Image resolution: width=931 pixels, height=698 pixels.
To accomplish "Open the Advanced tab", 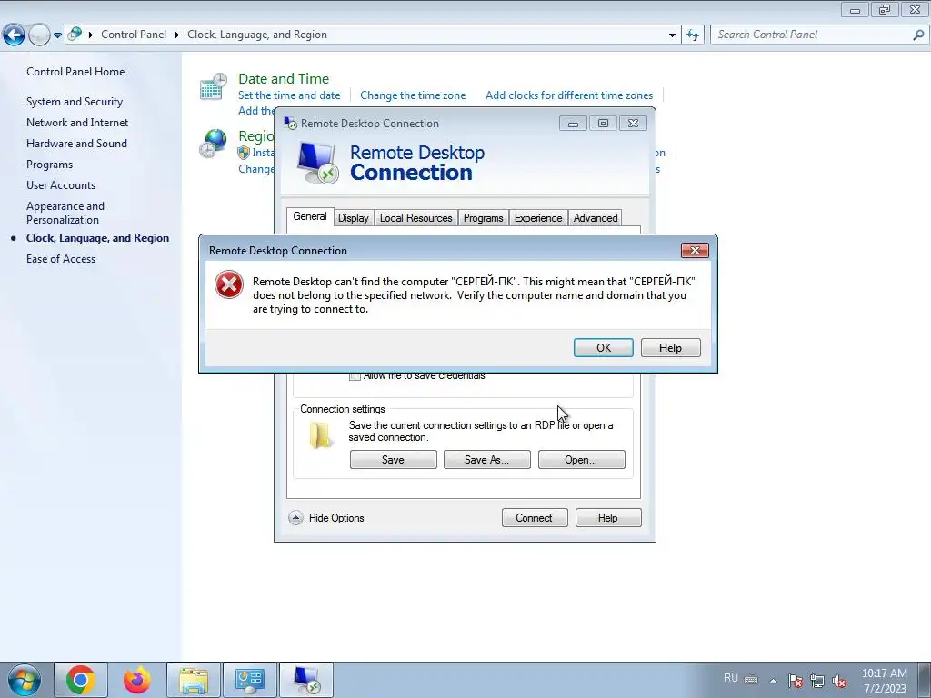I will tap(596, 218).
